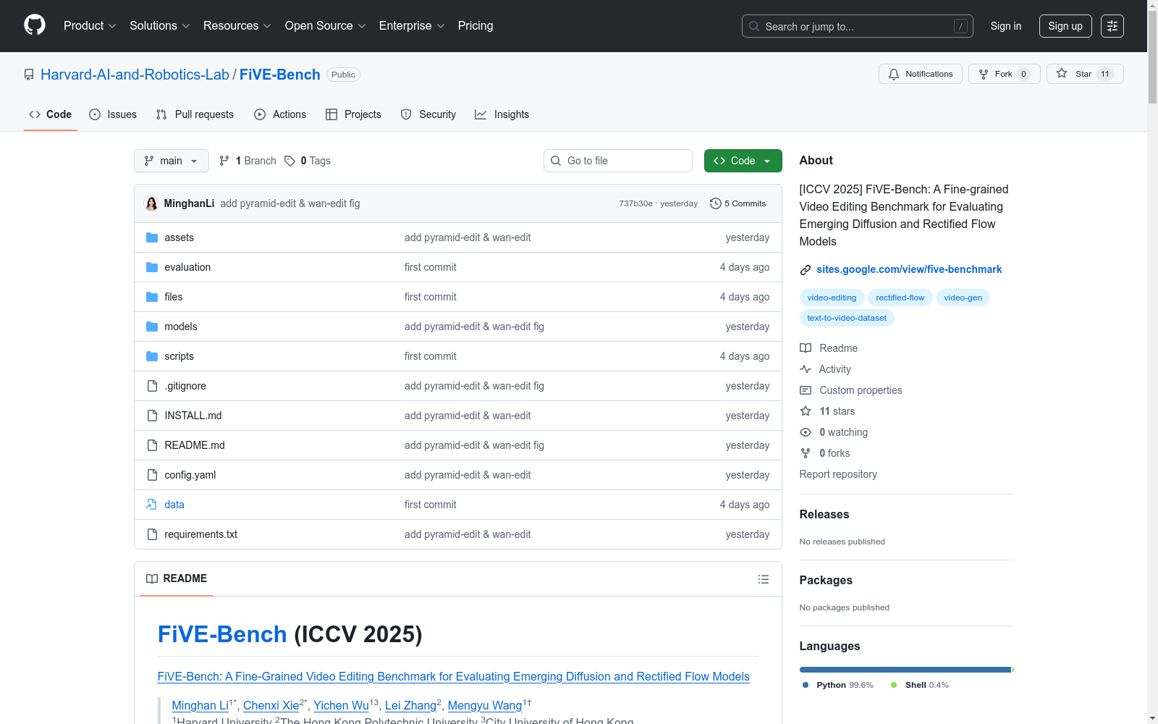Open the global navigation menu icon button
This screenshot has height=724, width=1158.
pyautogui.click(x=1112, y=26)
